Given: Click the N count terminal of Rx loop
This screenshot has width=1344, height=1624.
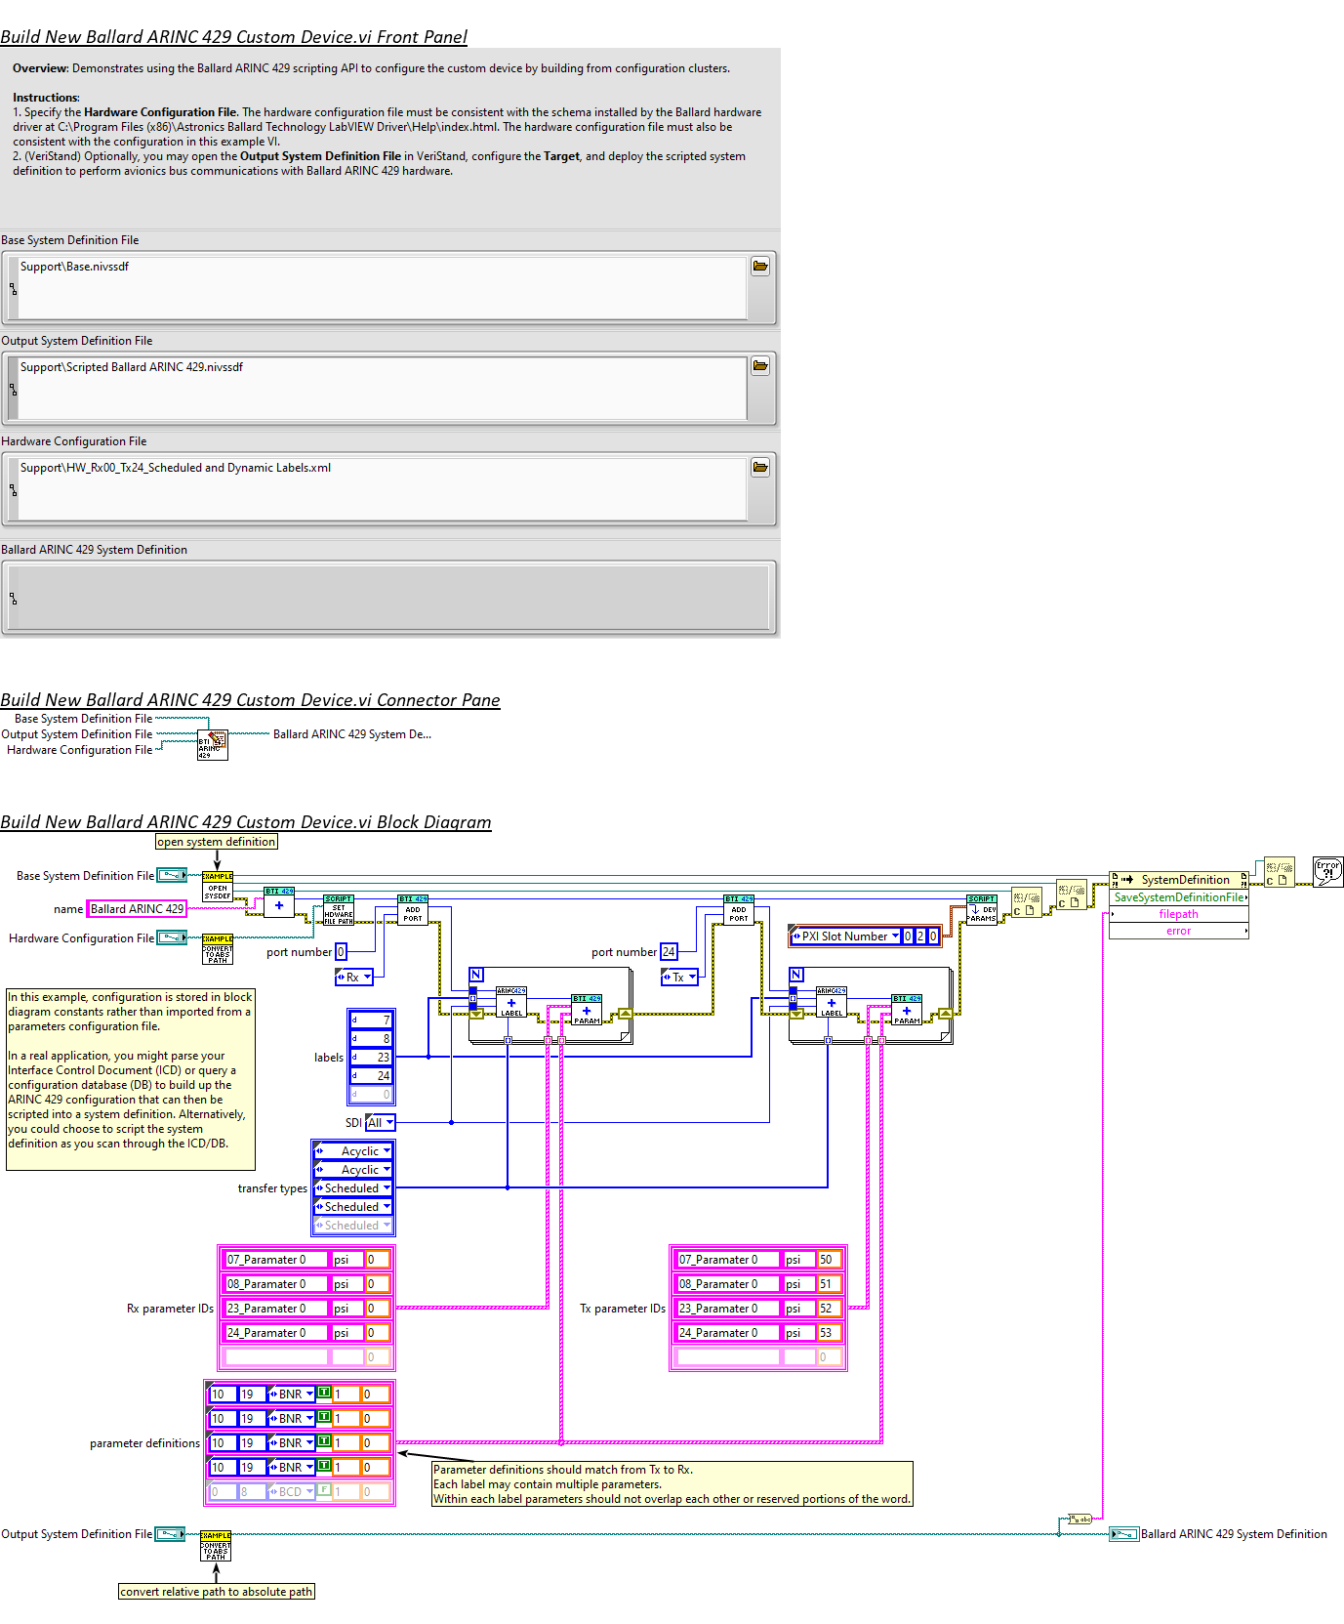Looking at the screenshot, I should (476, 975).
